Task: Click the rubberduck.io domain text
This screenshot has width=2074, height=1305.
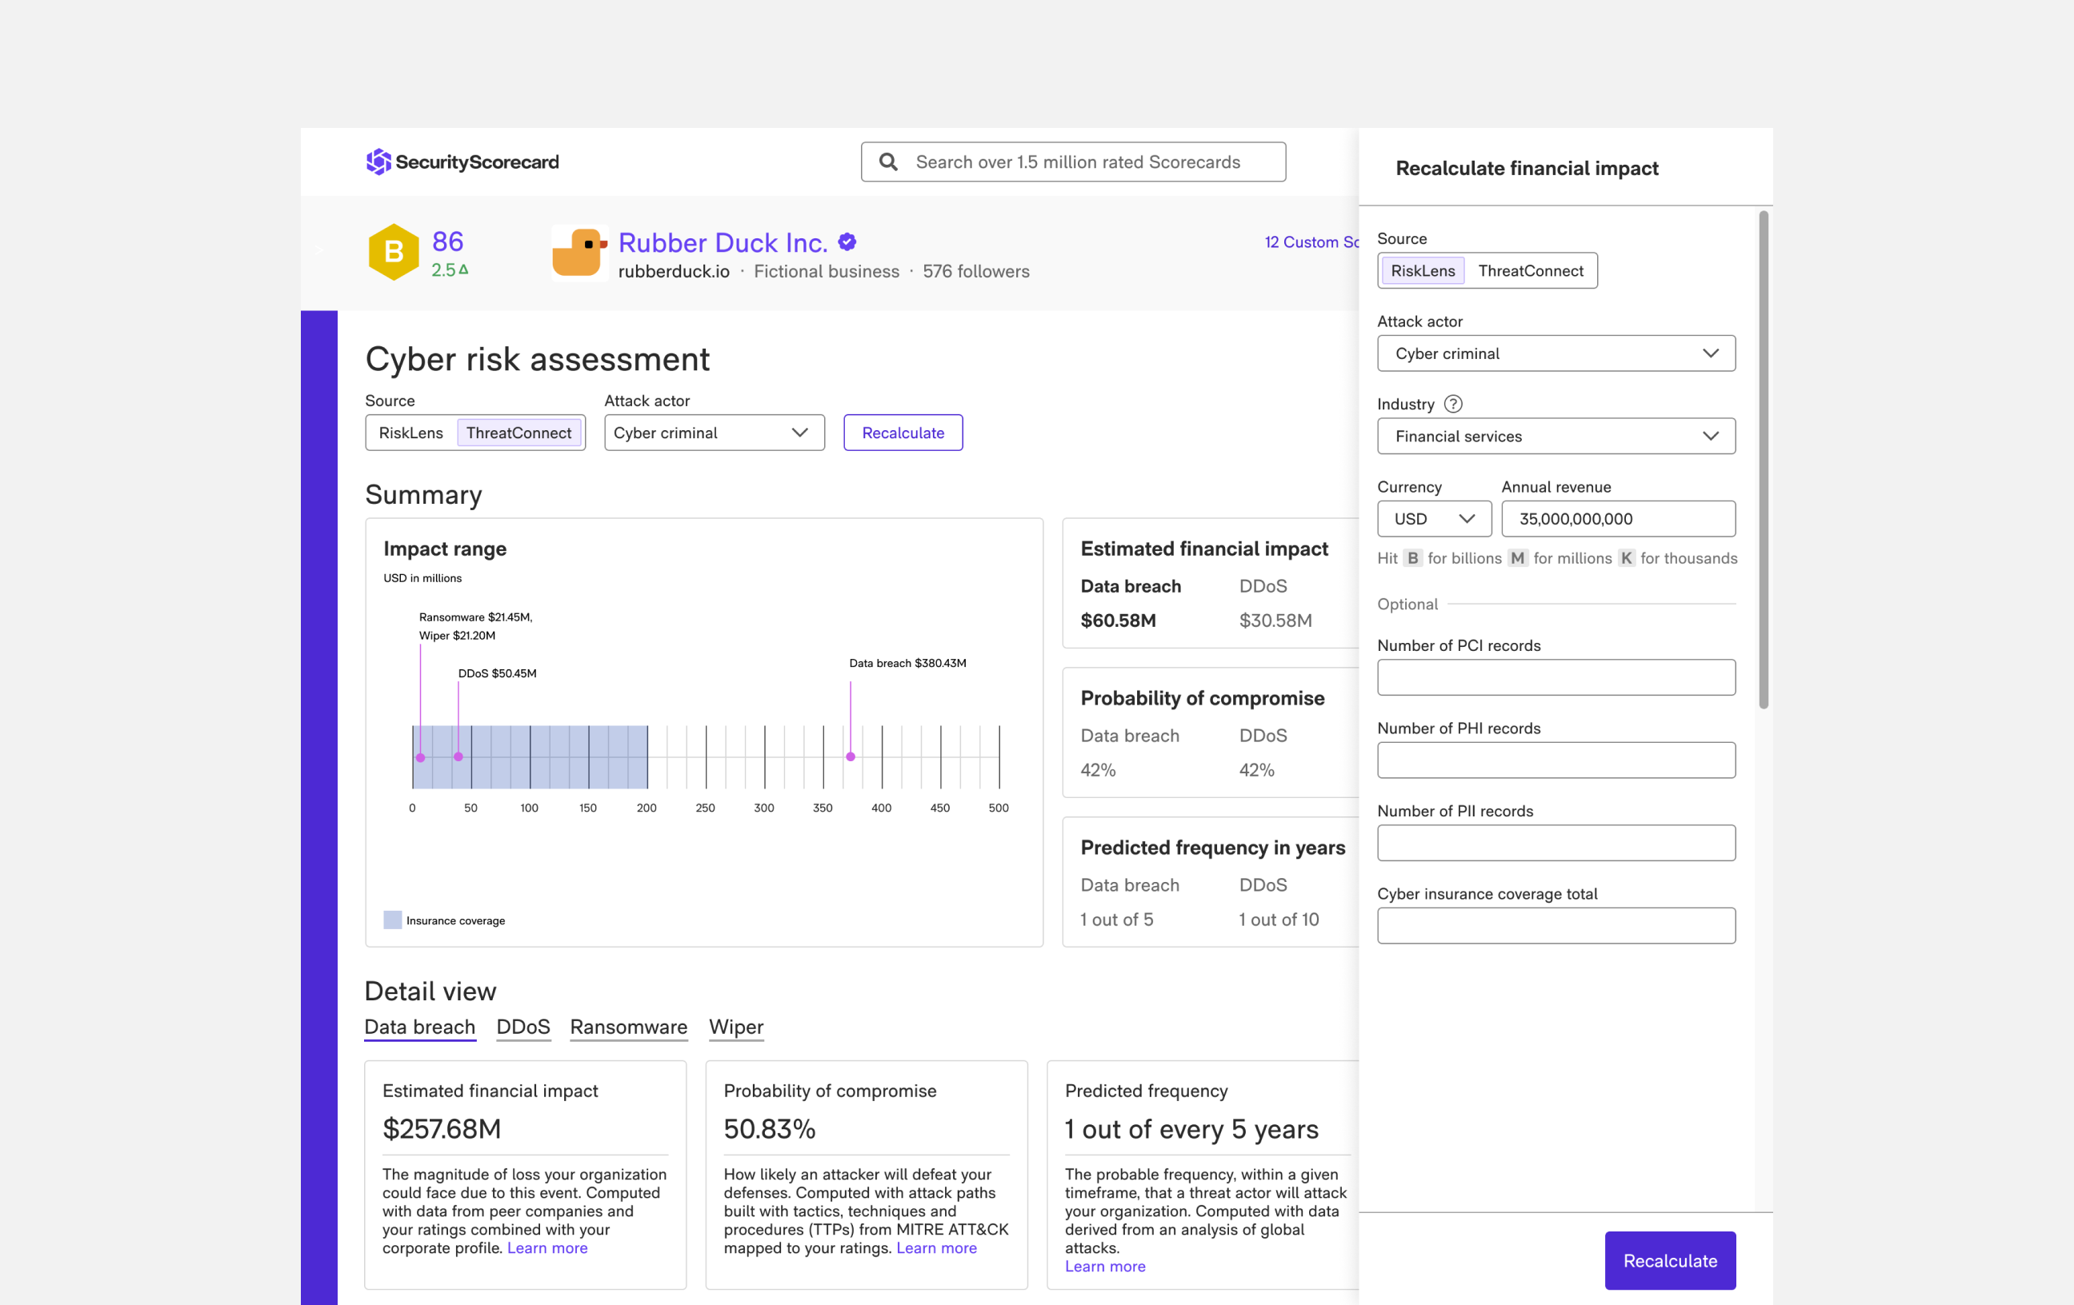Action: point(674,271)
